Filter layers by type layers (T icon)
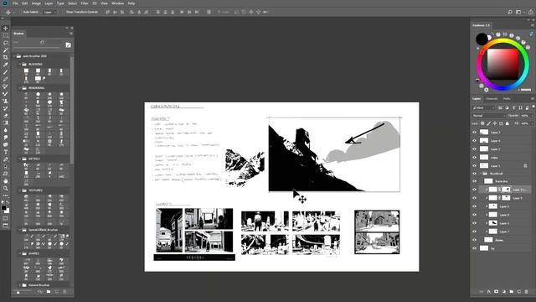This screenshot has height=302, width=536. click(513, 108)
